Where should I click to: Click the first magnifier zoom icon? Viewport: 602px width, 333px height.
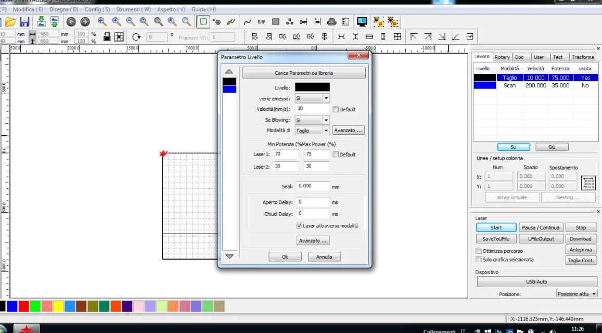102,21
